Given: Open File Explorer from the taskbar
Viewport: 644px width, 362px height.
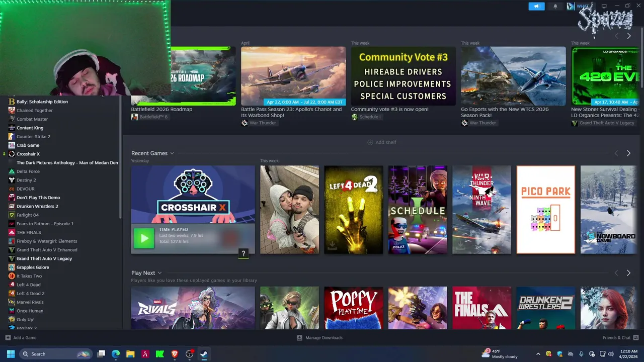Looking at the screenshot, I should click(130, 354).
